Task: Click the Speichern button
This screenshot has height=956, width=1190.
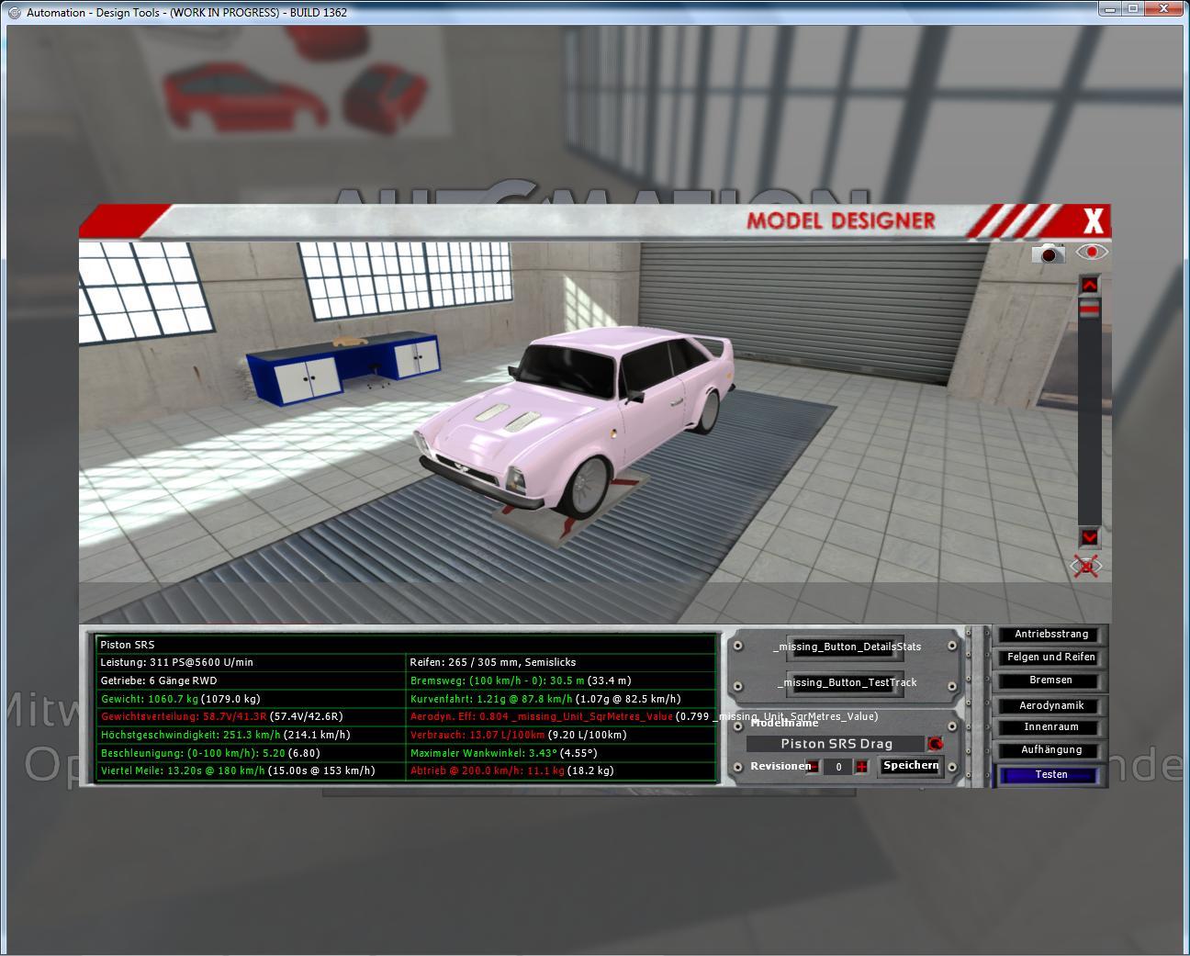Action: pos(910,766)
